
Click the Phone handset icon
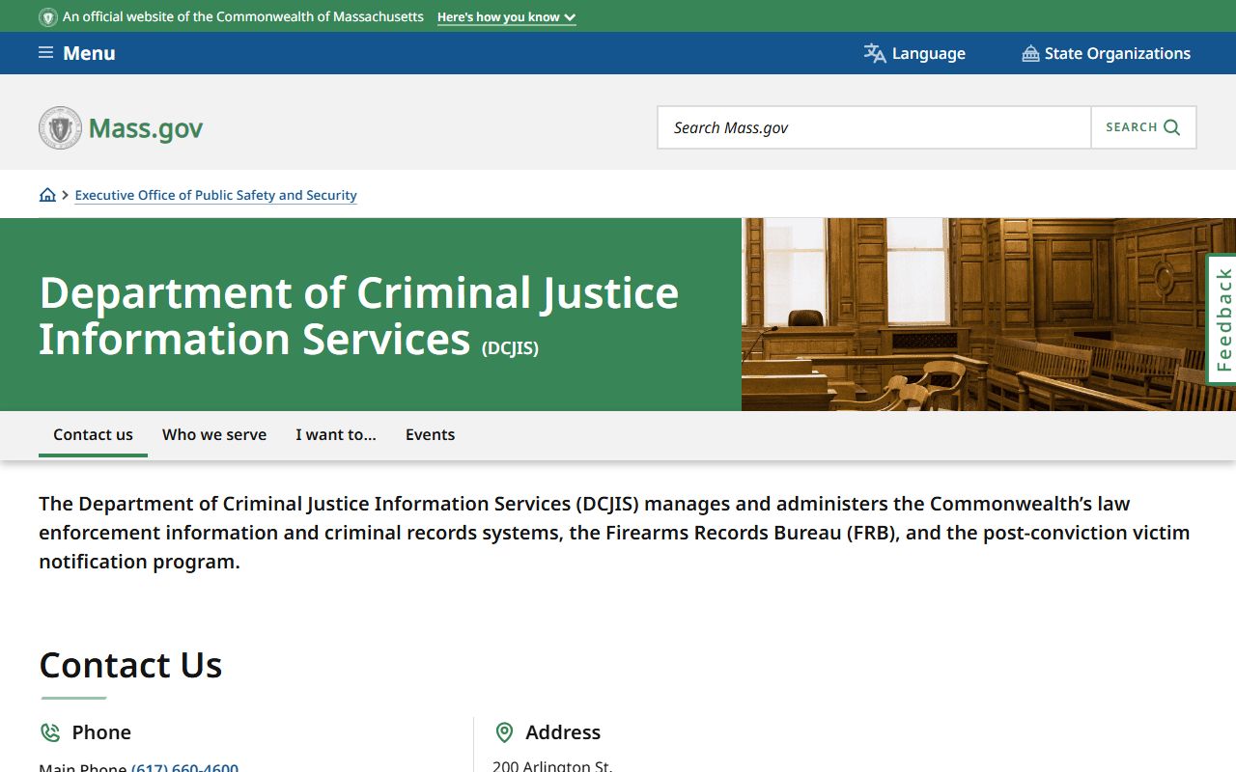tap(50, 732)
